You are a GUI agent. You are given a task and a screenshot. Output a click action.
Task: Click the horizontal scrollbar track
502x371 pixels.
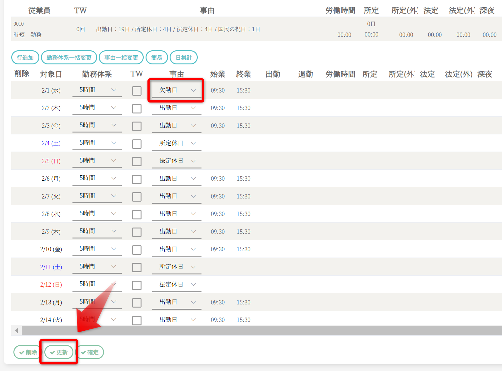(250, 331)
